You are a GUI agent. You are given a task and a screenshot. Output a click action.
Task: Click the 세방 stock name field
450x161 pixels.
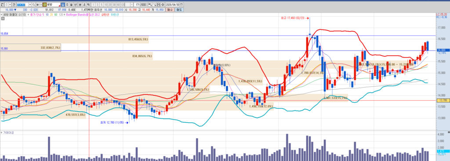coord(53,5)
